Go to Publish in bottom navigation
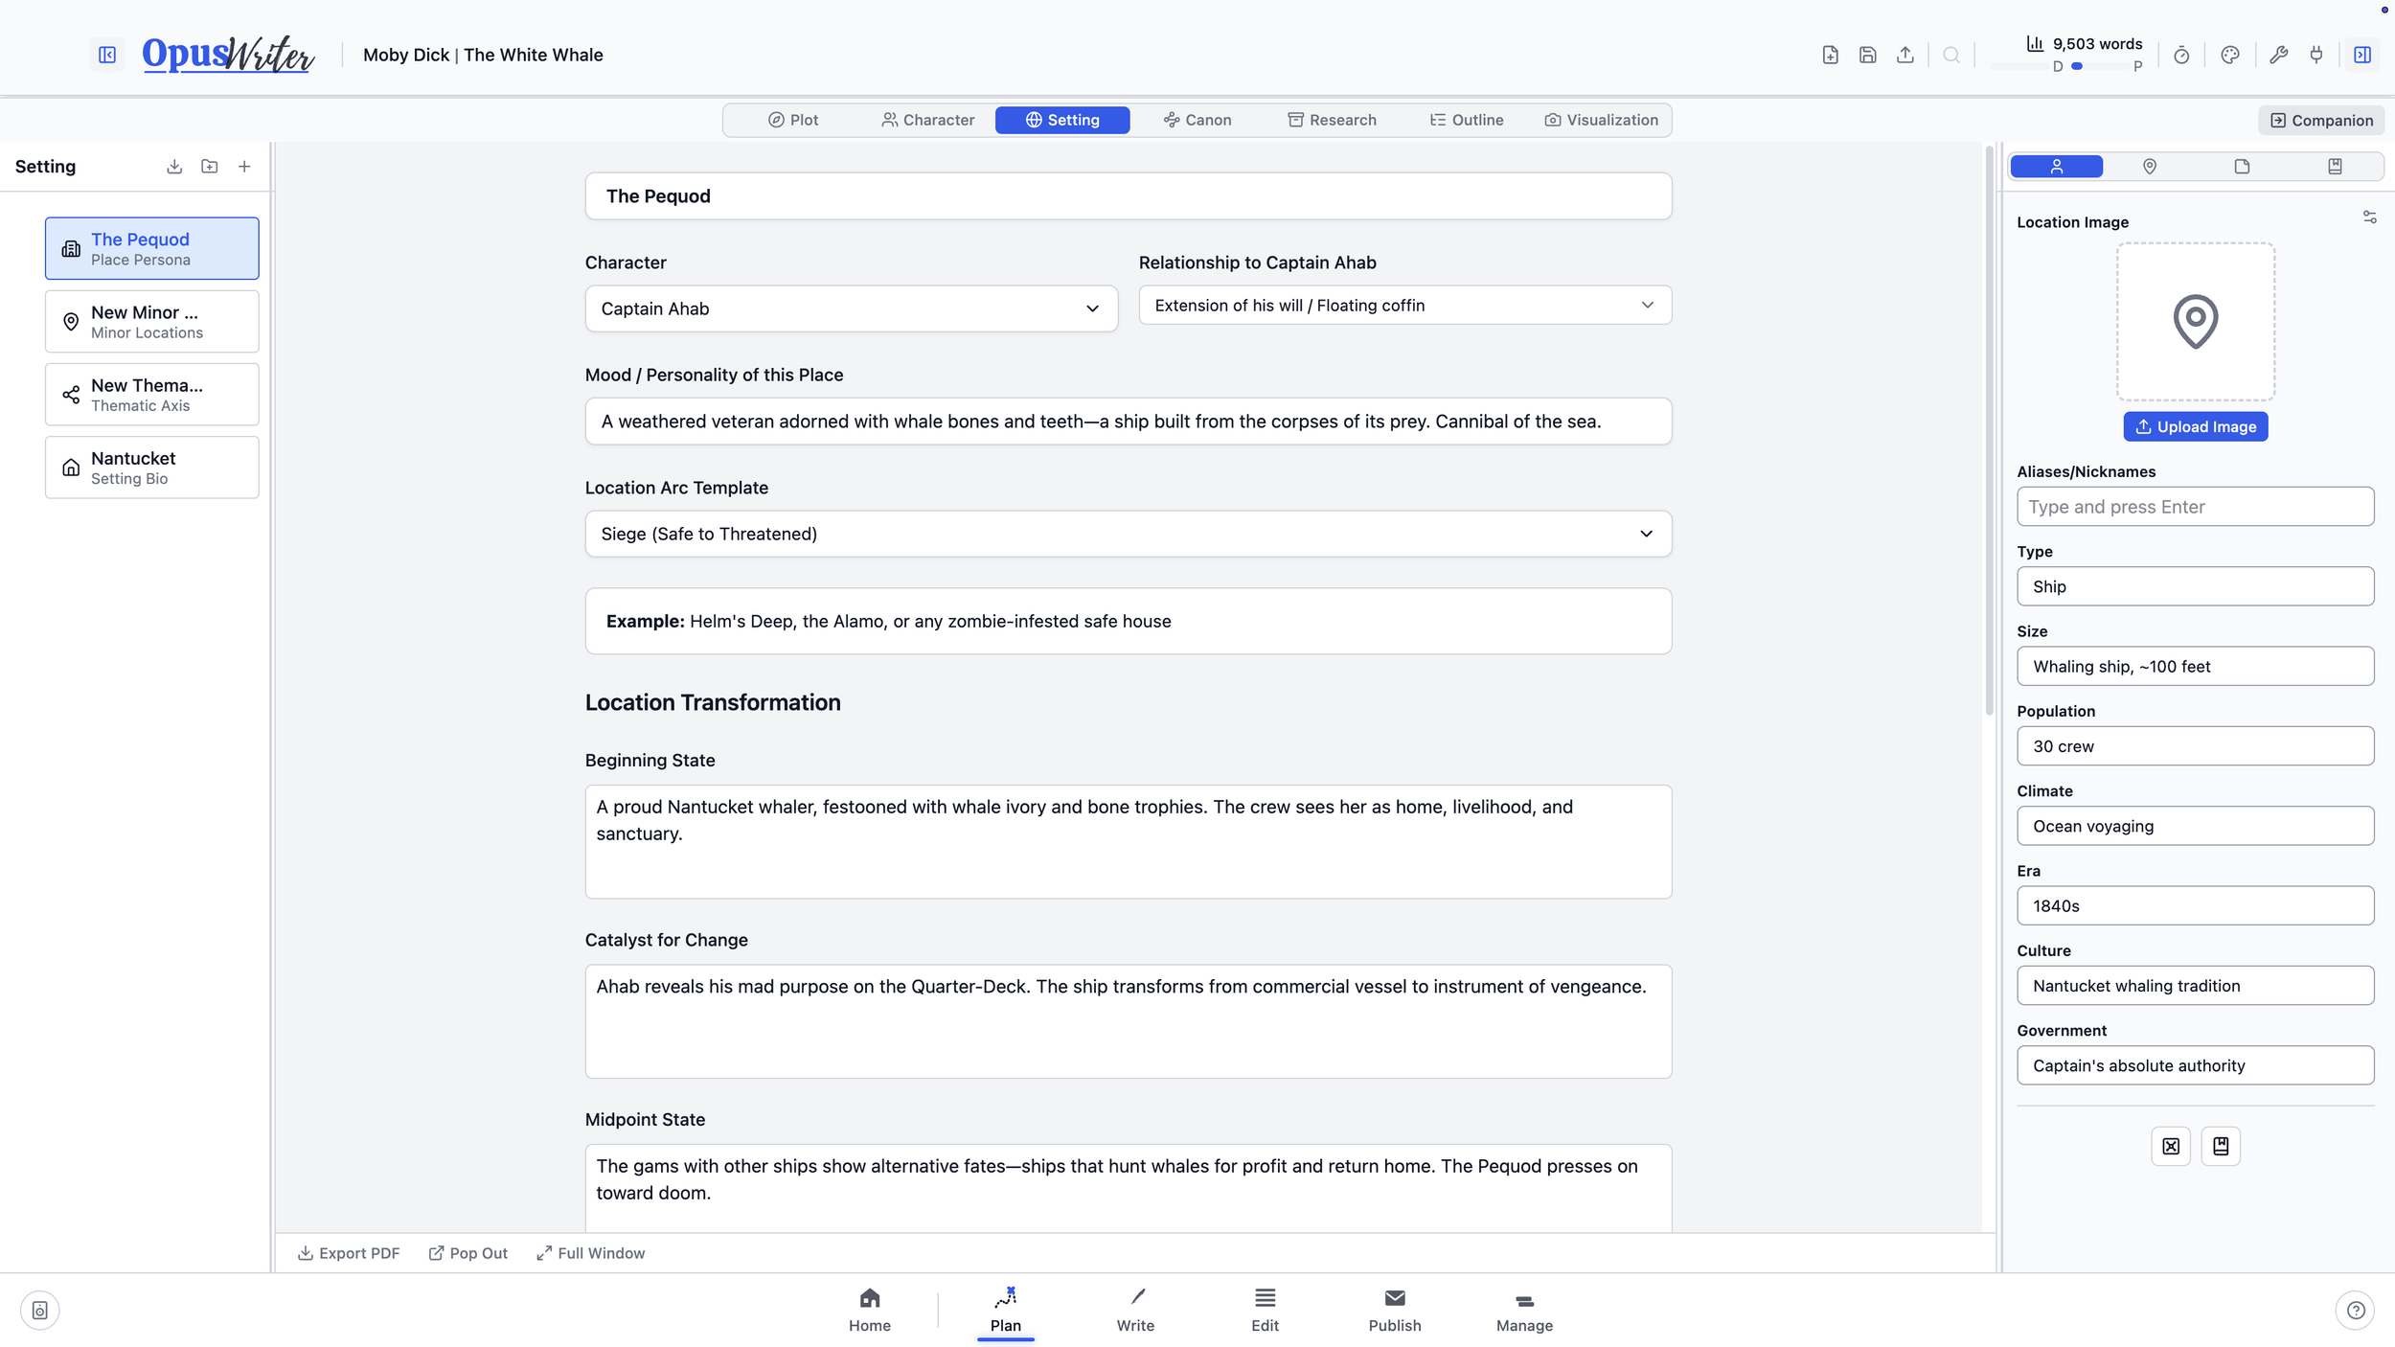The height and width of the screenshot is (1347, 2395). [x=1395, y=1310]
